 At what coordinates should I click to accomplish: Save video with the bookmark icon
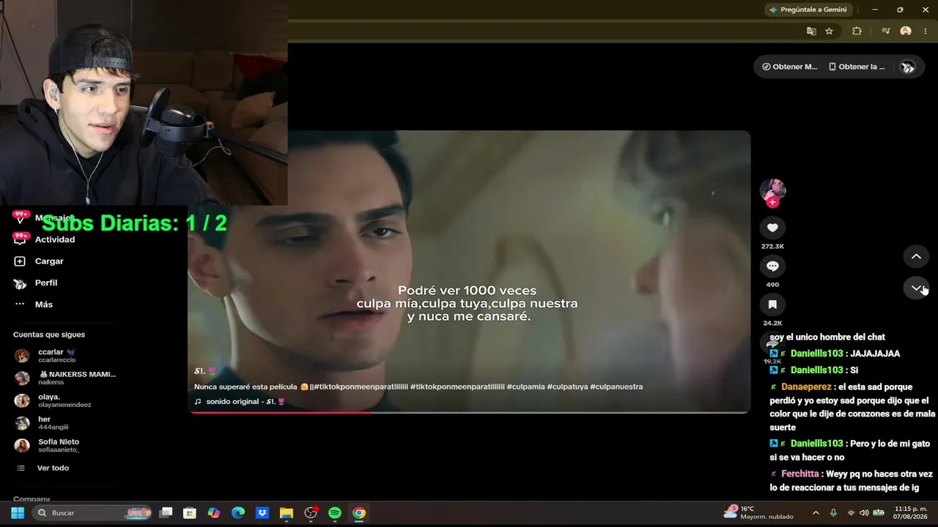click(772, 304)
